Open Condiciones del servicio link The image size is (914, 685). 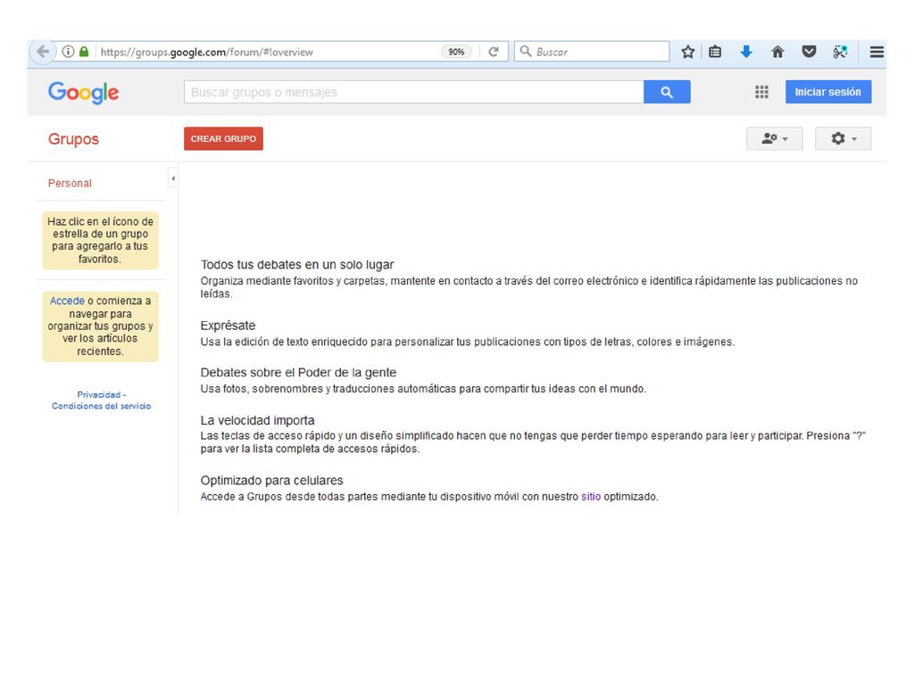coord(102,406)
